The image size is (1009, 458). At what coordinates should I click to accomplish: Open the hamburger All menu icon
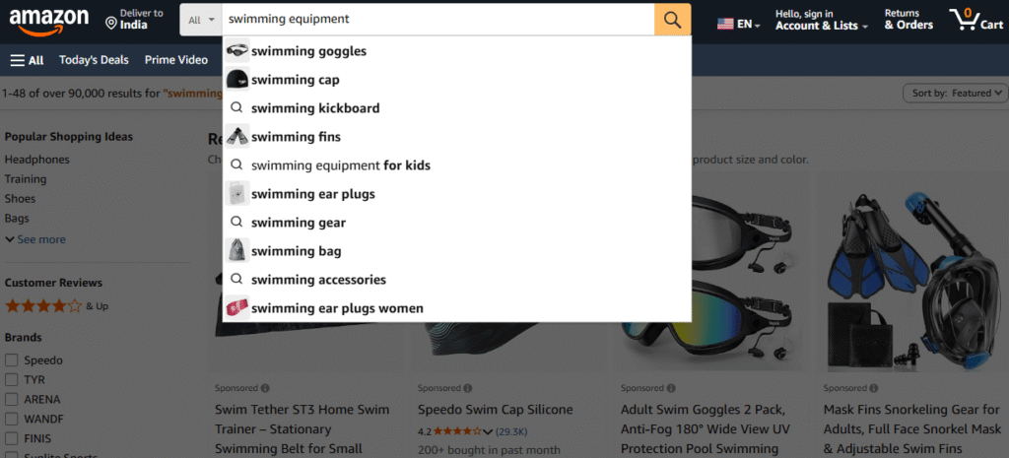coord(18,60)
